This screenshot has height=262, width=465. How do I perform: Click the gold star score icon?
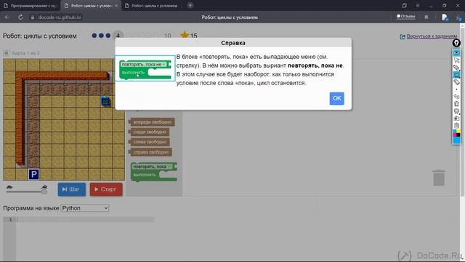(x=185, y=35)
